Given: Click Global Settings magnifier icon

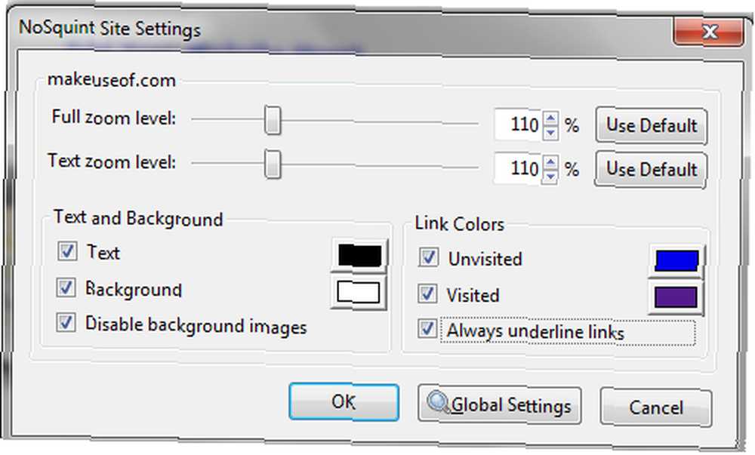Looking at the screenshot, I should pyautogui.click(x=437, y=404).
